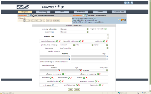The image size is (151, 94).
Task: Go to events page 5
Action: (x=34, y=21)
